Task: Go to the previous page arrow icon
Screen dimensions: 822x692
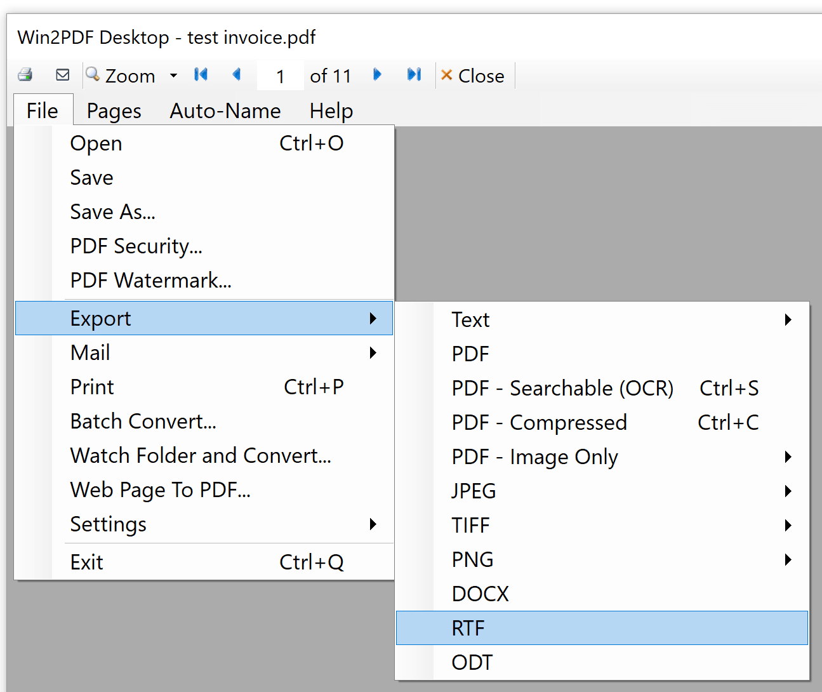Action: [x=237, y=74]
